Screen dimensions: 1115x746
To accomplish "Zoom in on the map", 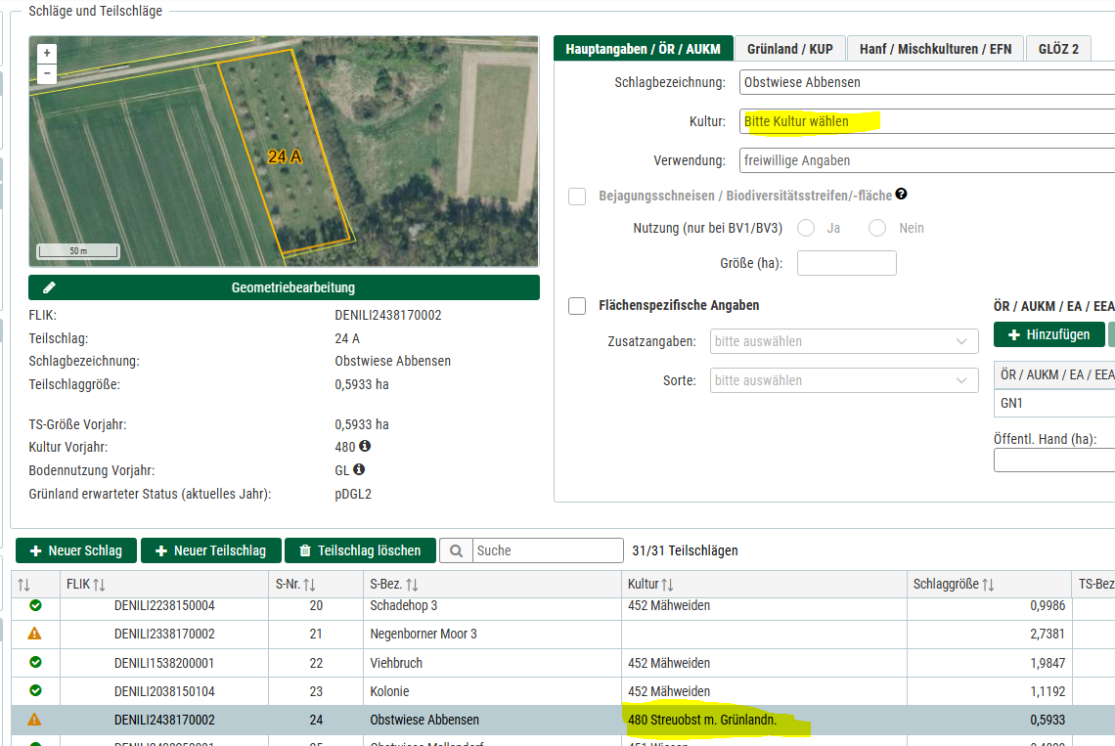I will click(47, 53).
